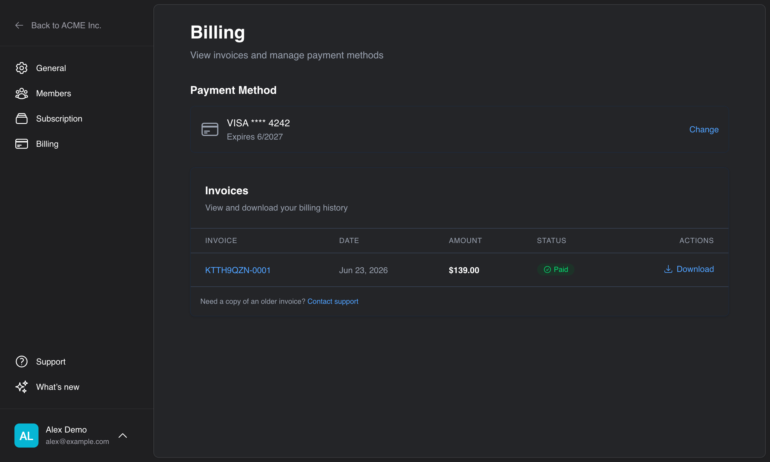Click the AMOUNT column header
Viewport: 770px width, 462px height.
coord(465,240)
